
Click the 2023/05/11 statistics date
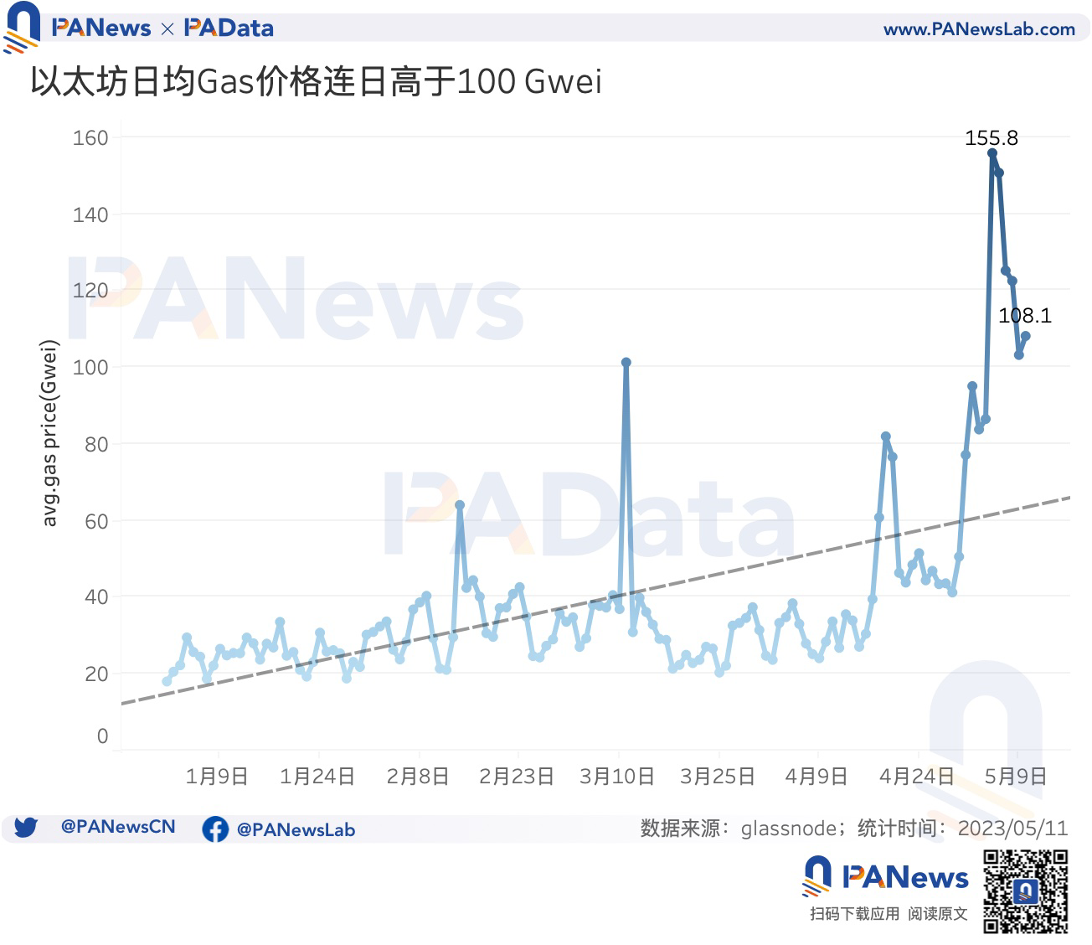[x=1013, y=829]
